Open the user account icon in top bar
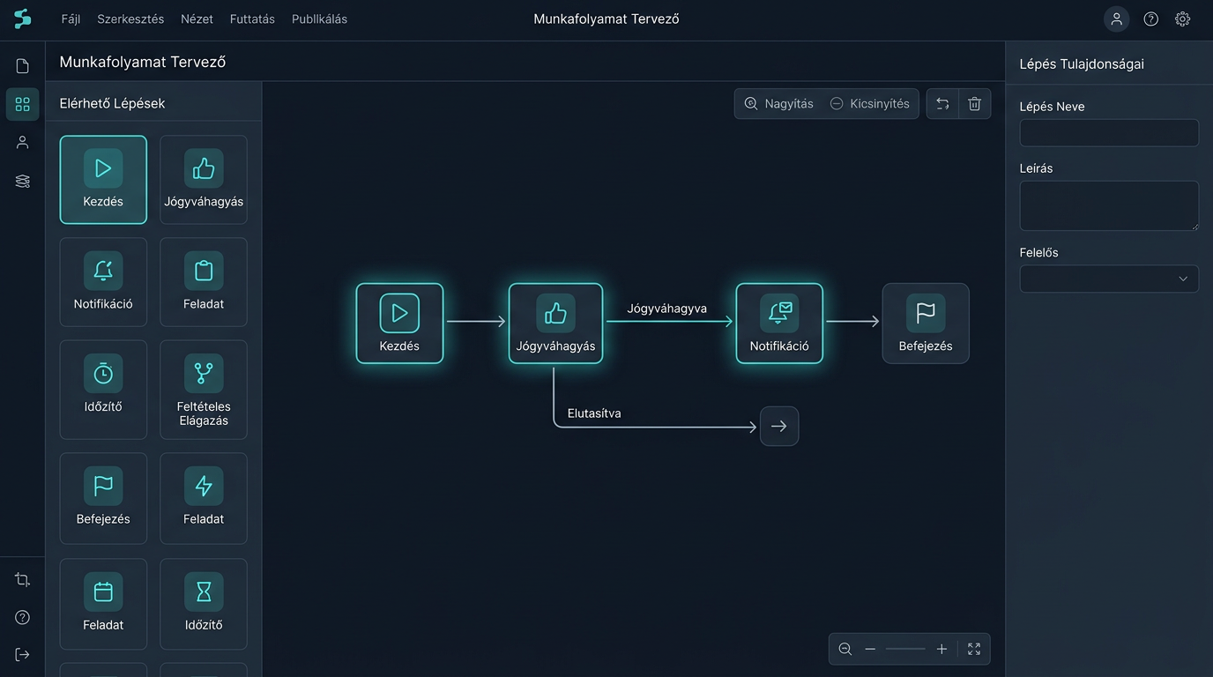 [1117, 19]
